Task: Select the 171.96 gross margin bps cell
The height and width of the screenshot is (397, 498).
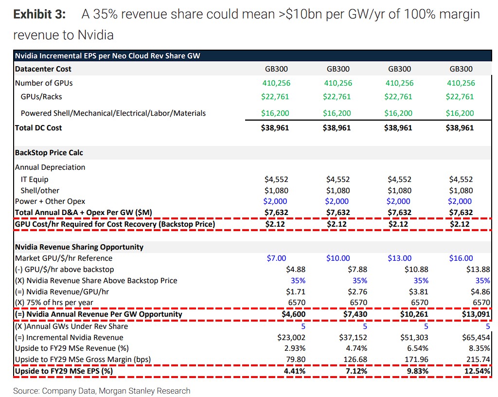Action: [417, 360]
